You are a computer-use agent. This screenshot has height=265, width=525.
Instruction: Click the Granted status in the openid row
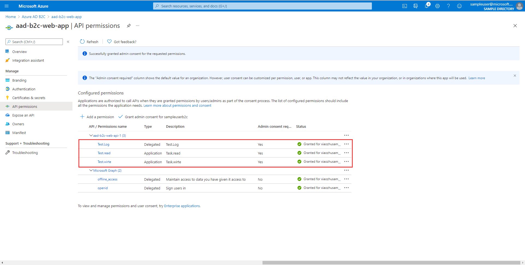pyautogui.click(x=319, y=188)
